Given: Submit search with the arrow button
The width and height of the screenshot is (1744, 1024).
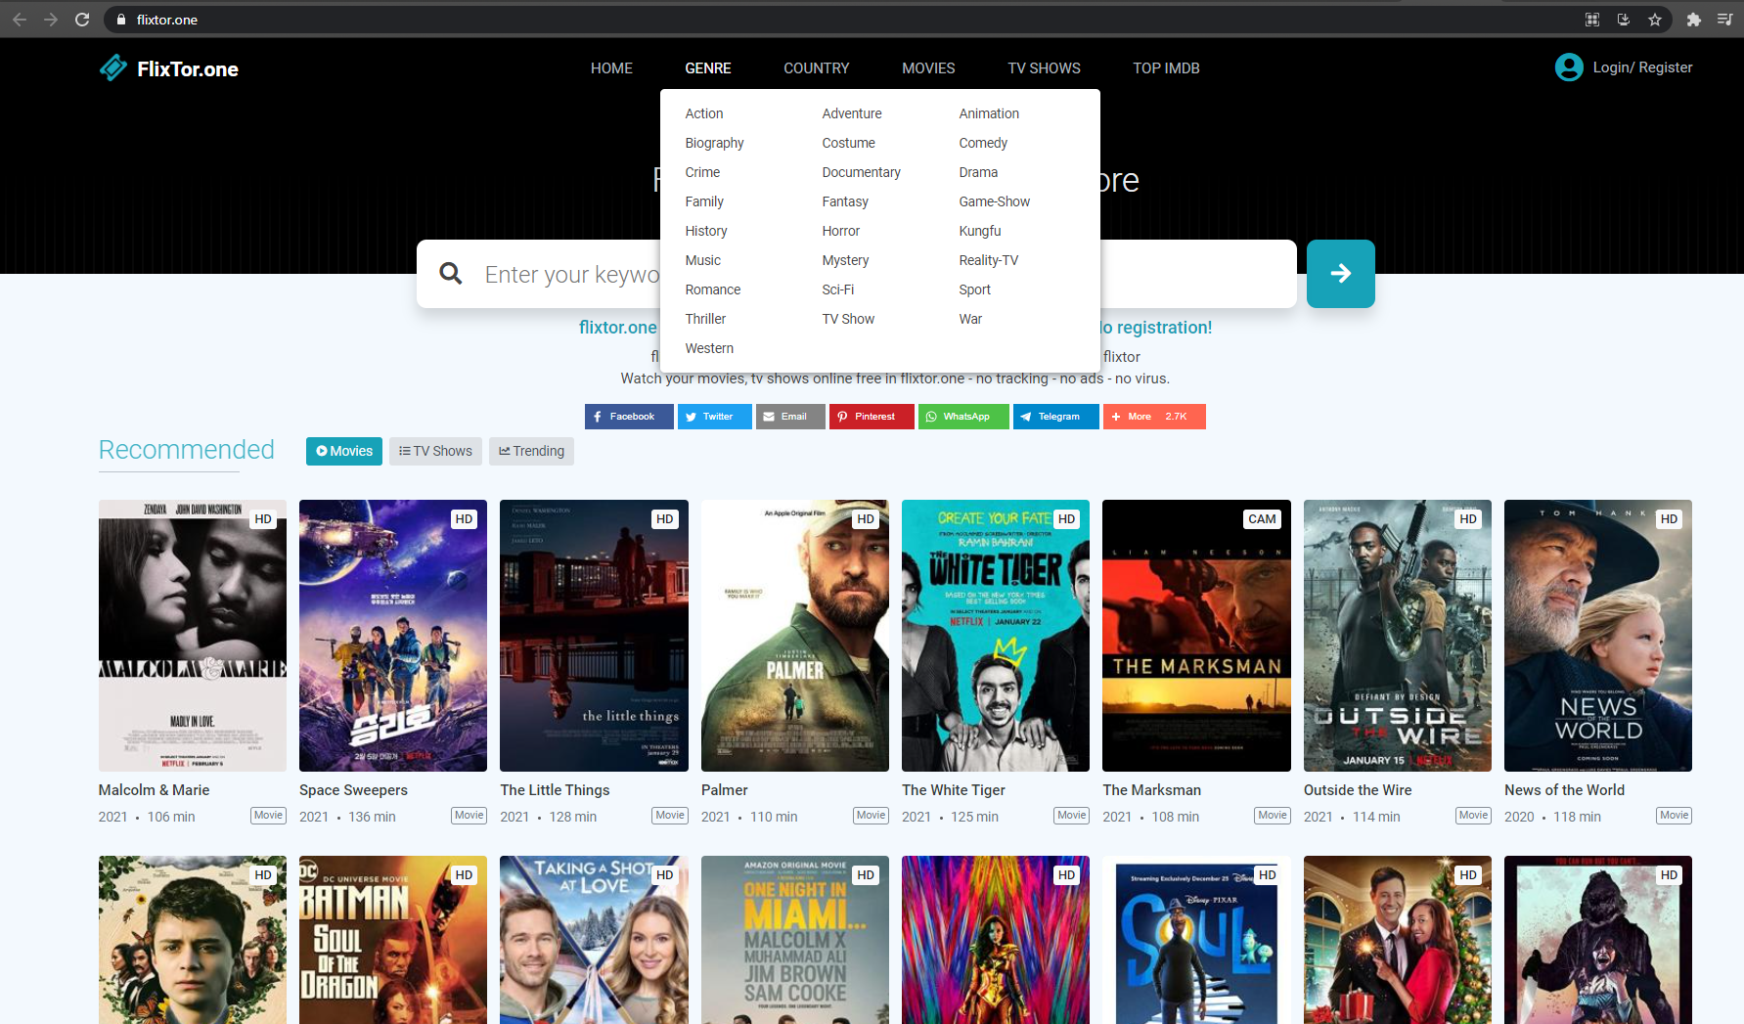Looking at the screenshot, I should pyautogui.click(x=1341, y=274).
